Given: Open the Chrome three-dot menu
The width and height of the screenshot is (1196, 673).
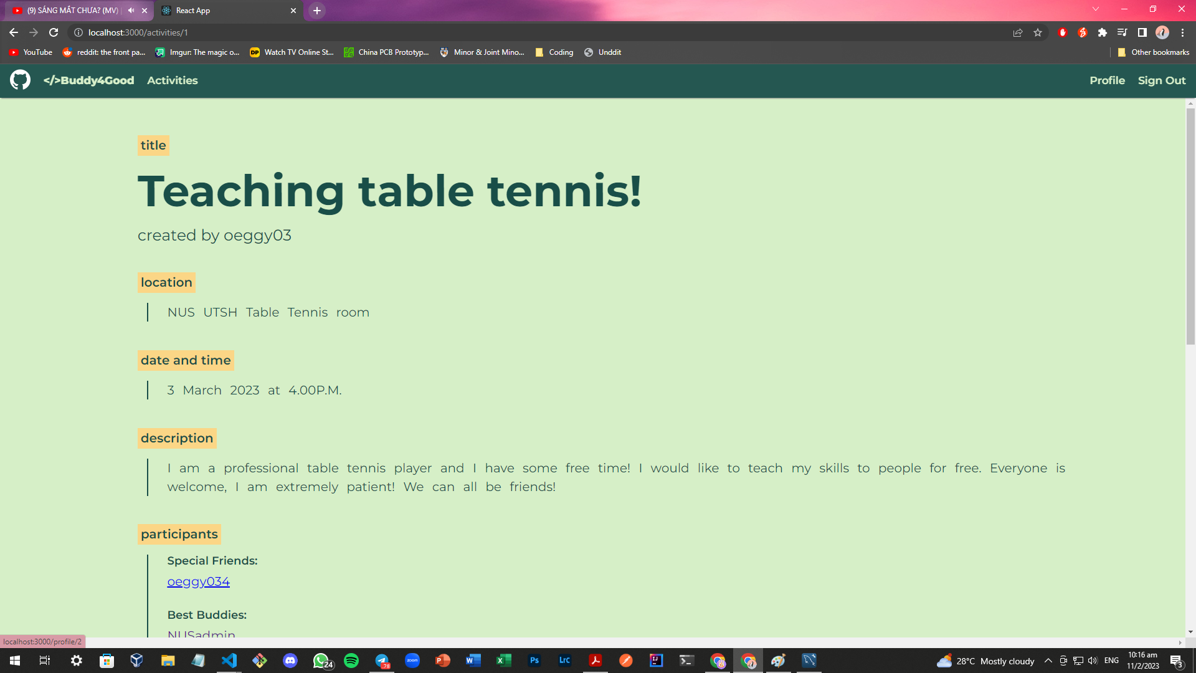Looking at the screenshot, I should click(x=1182, y=32).
